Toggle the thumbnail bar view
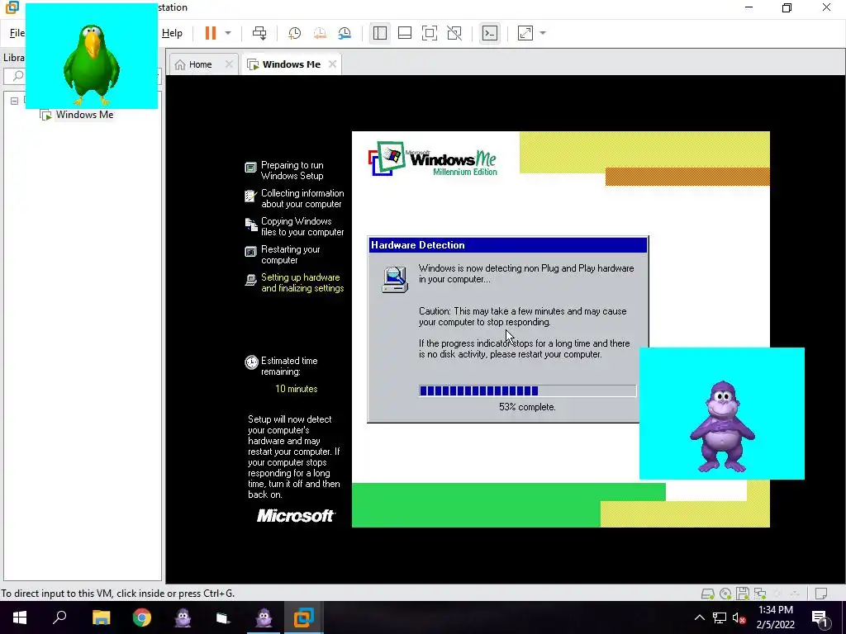 click(x=405, y=33)
